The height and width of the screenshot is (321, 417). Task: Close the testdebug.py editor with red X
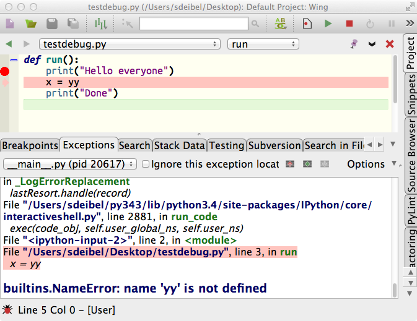[x=390, y=44]
